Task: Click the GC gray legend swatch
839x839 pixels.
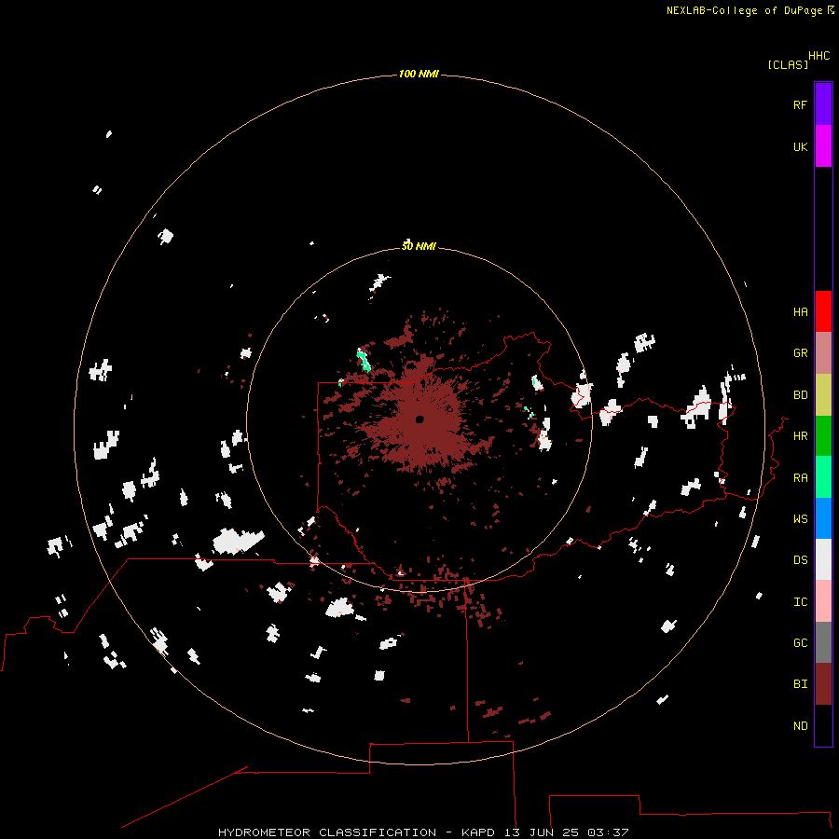Action: coord(823,642)
